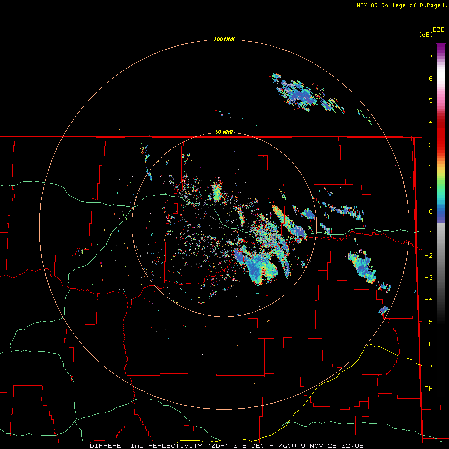Screen dimensions: 449x449
Task: Click the -5 value on color scale
Action: [429, 322]
